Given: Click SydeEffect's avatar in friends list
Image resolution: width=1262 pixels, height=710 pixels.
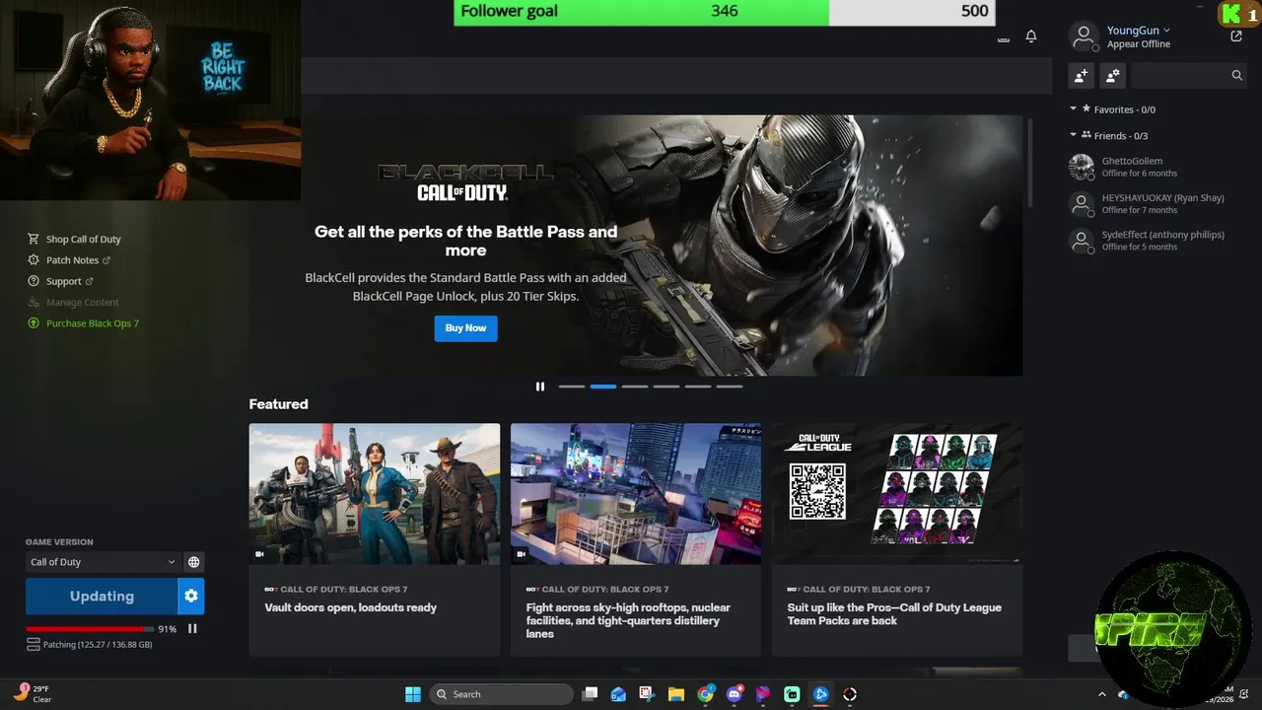Looking at the screenshot, I should (1082, 241).
